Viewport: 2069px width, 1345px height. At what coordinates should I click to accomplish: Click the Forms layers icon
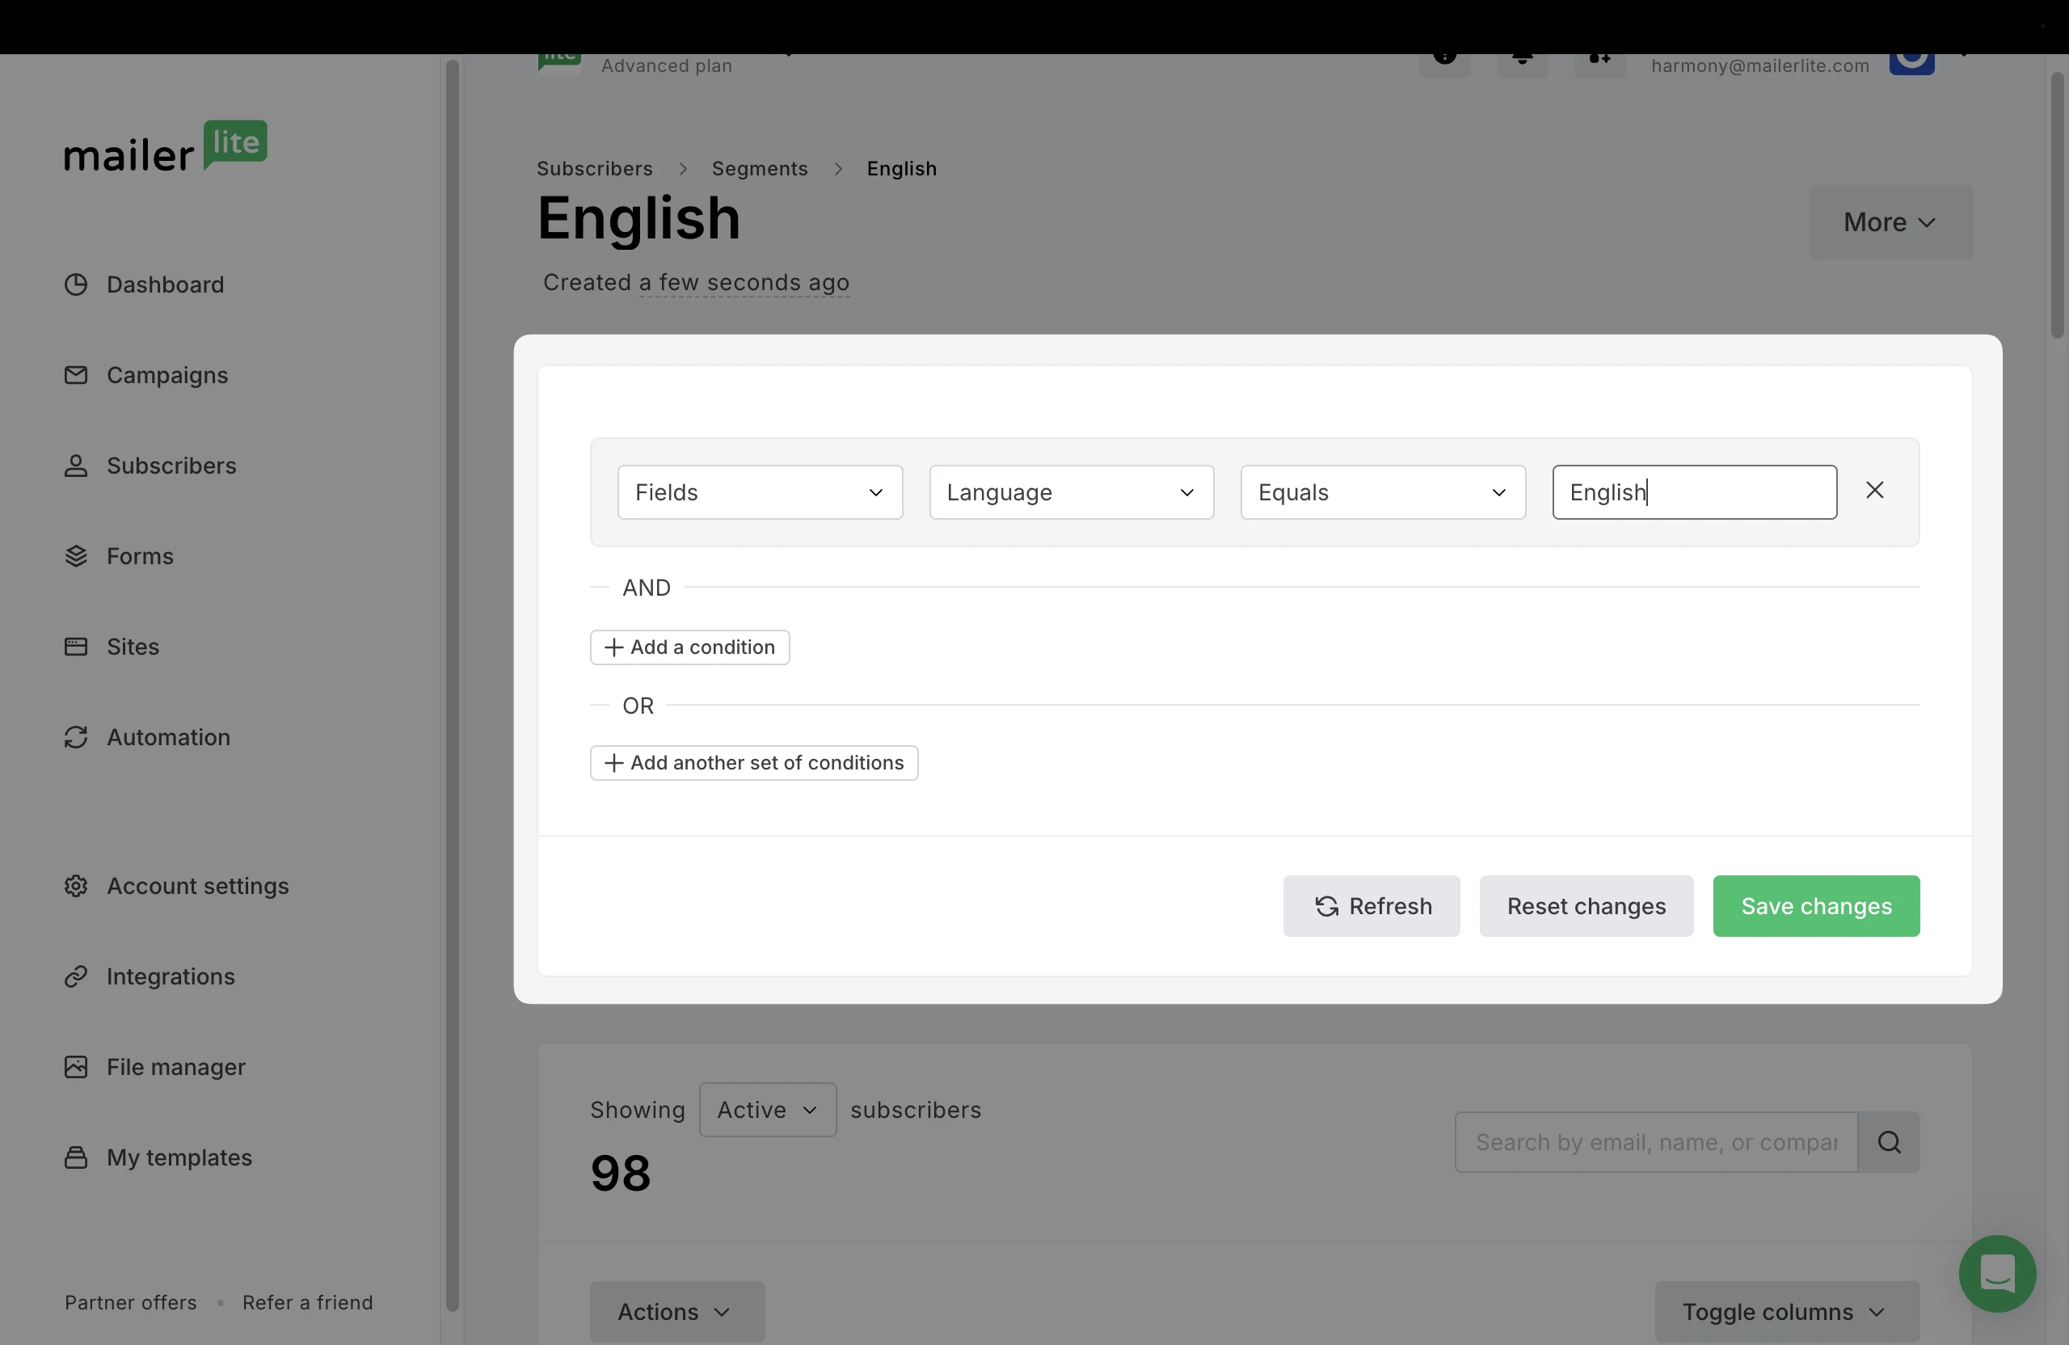coord(76,556)
